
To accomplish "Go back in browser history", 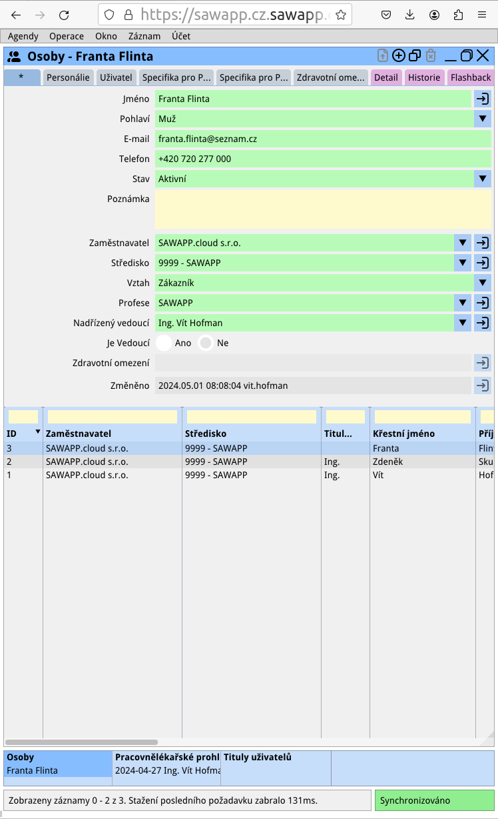I will (x=16, y=15).
